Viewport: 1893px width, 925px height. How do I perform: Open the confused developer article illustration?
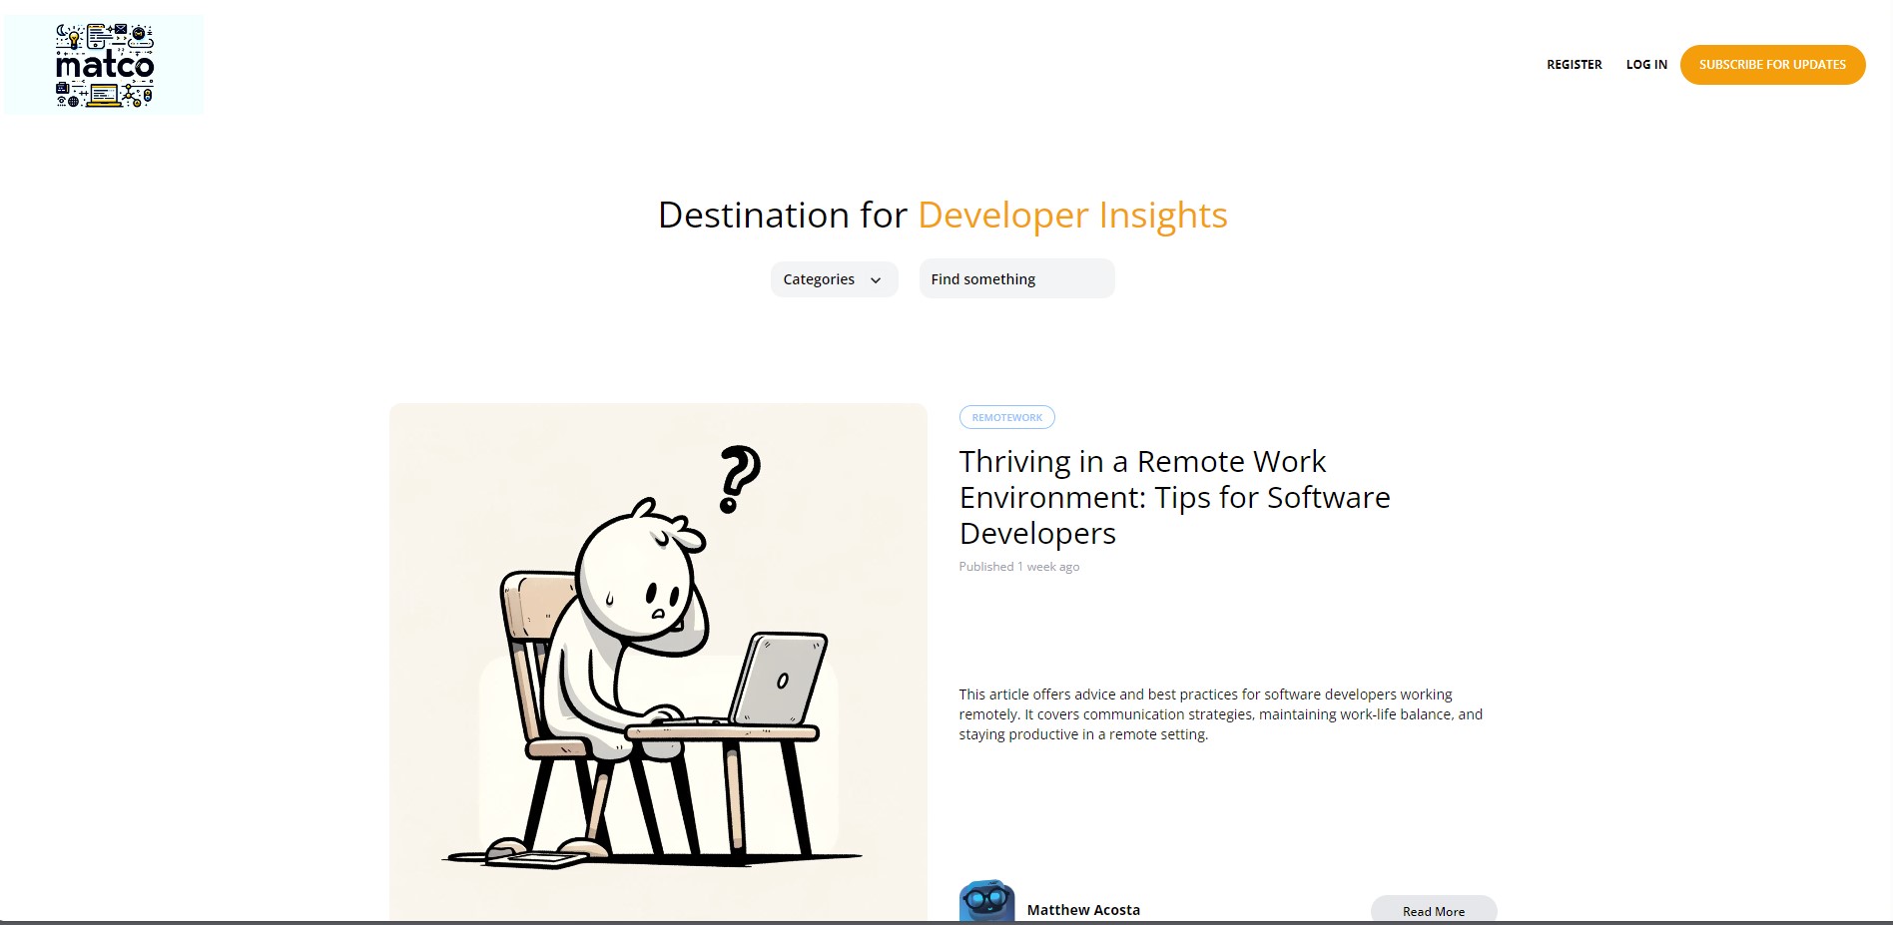pos(658,662)
